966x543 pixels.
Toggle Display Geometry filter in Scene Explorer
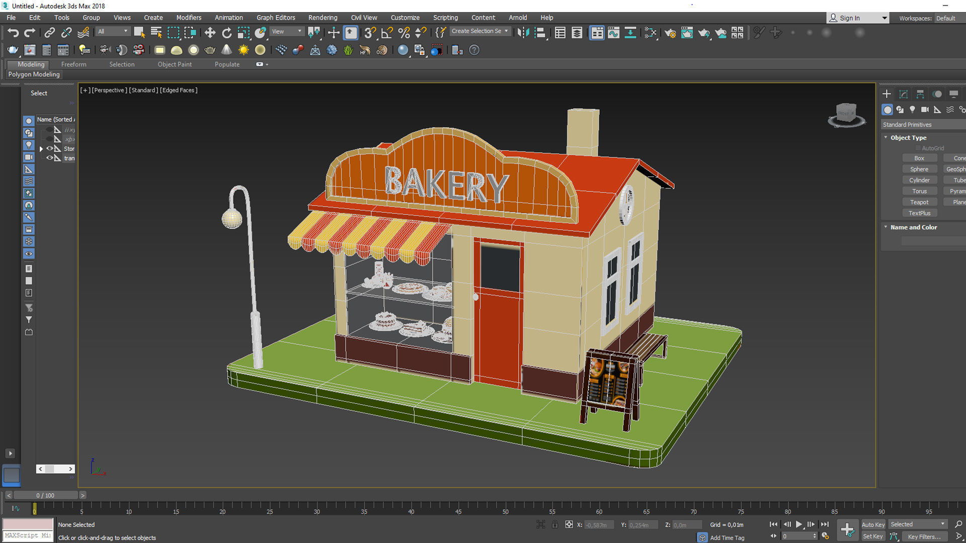[29, 121]
